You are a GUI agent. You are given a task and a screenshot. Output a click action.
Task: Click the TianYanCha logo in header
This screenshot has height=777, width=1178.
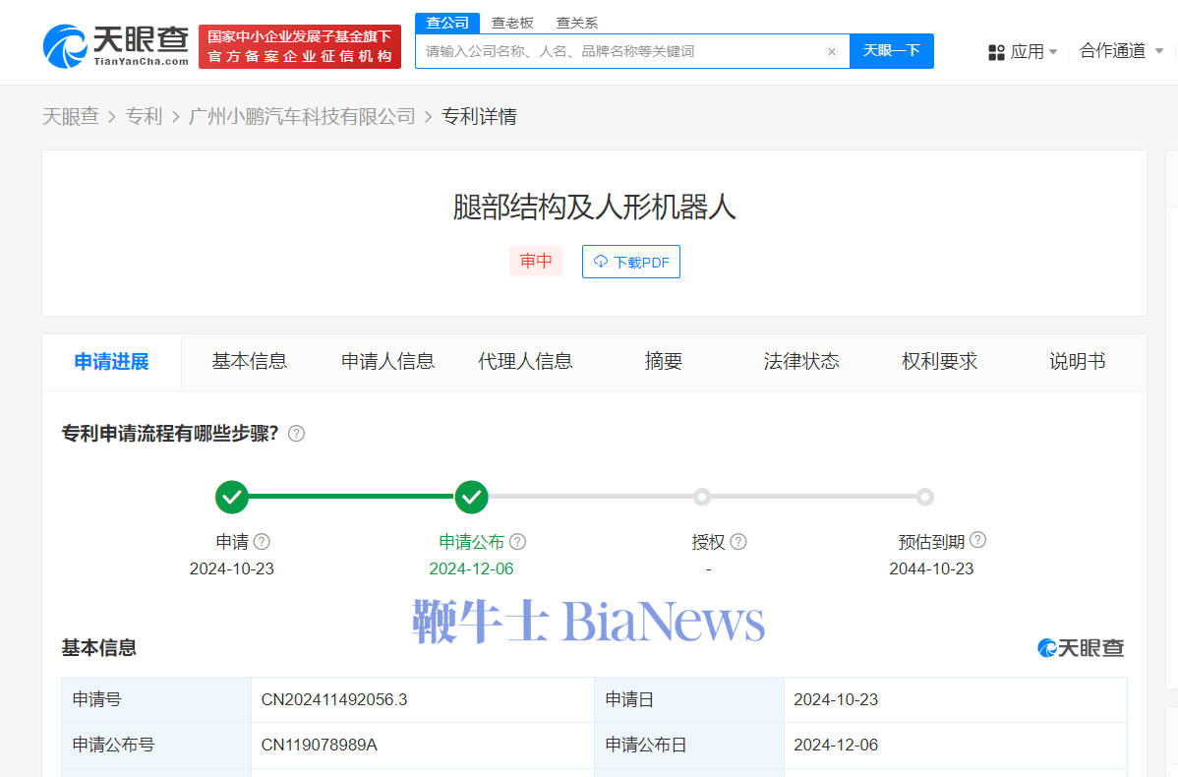pyautogui.click(x=116, y=46)
